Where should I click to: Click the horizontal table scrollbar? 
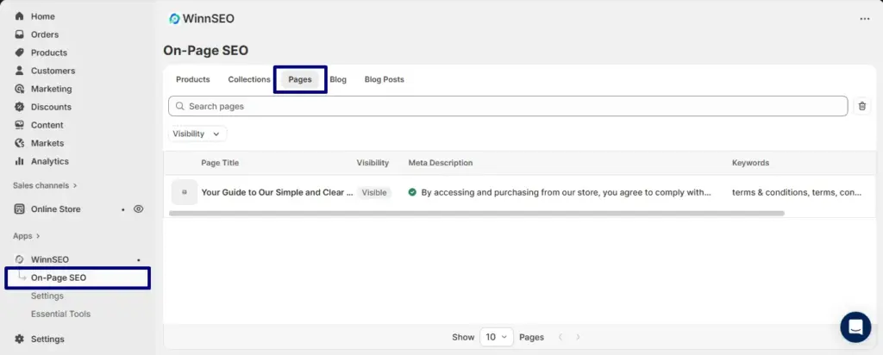(x=476, y=213)
